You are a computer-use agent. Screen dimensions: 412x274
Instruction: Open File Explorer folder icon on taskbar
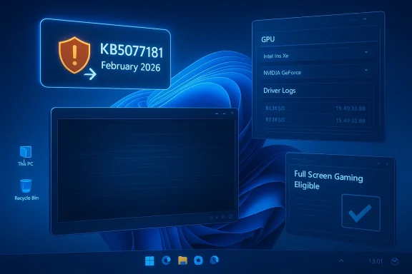point(182,260)
